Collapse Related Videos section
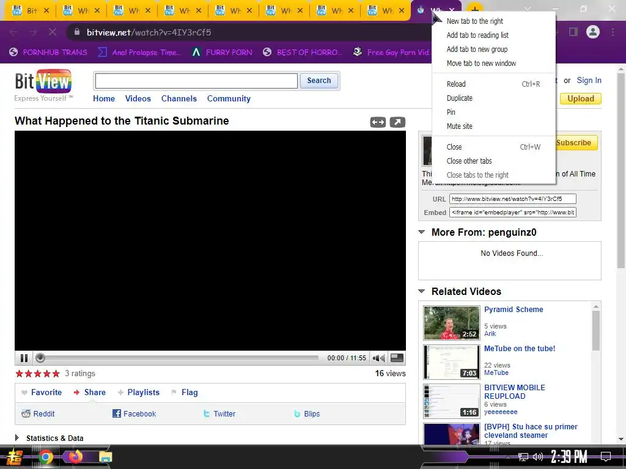 tap(421, 291)
